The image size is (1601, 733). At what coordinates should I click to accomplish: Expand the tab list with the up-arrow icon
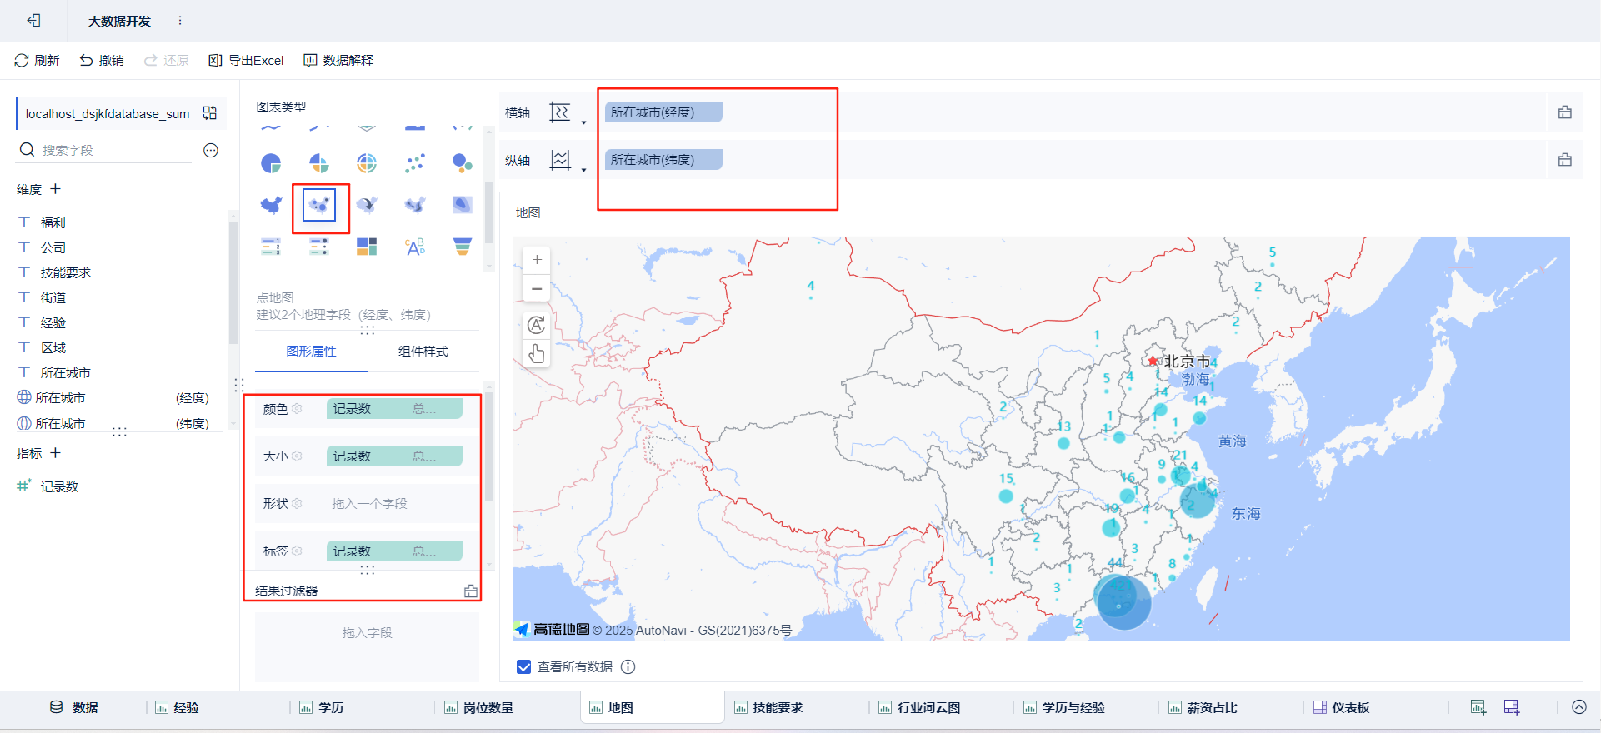point(1578,707)
